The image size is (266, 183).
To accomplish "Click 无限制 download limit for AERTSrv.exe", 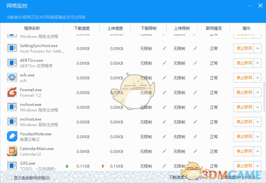I will [x=146, y=63].
